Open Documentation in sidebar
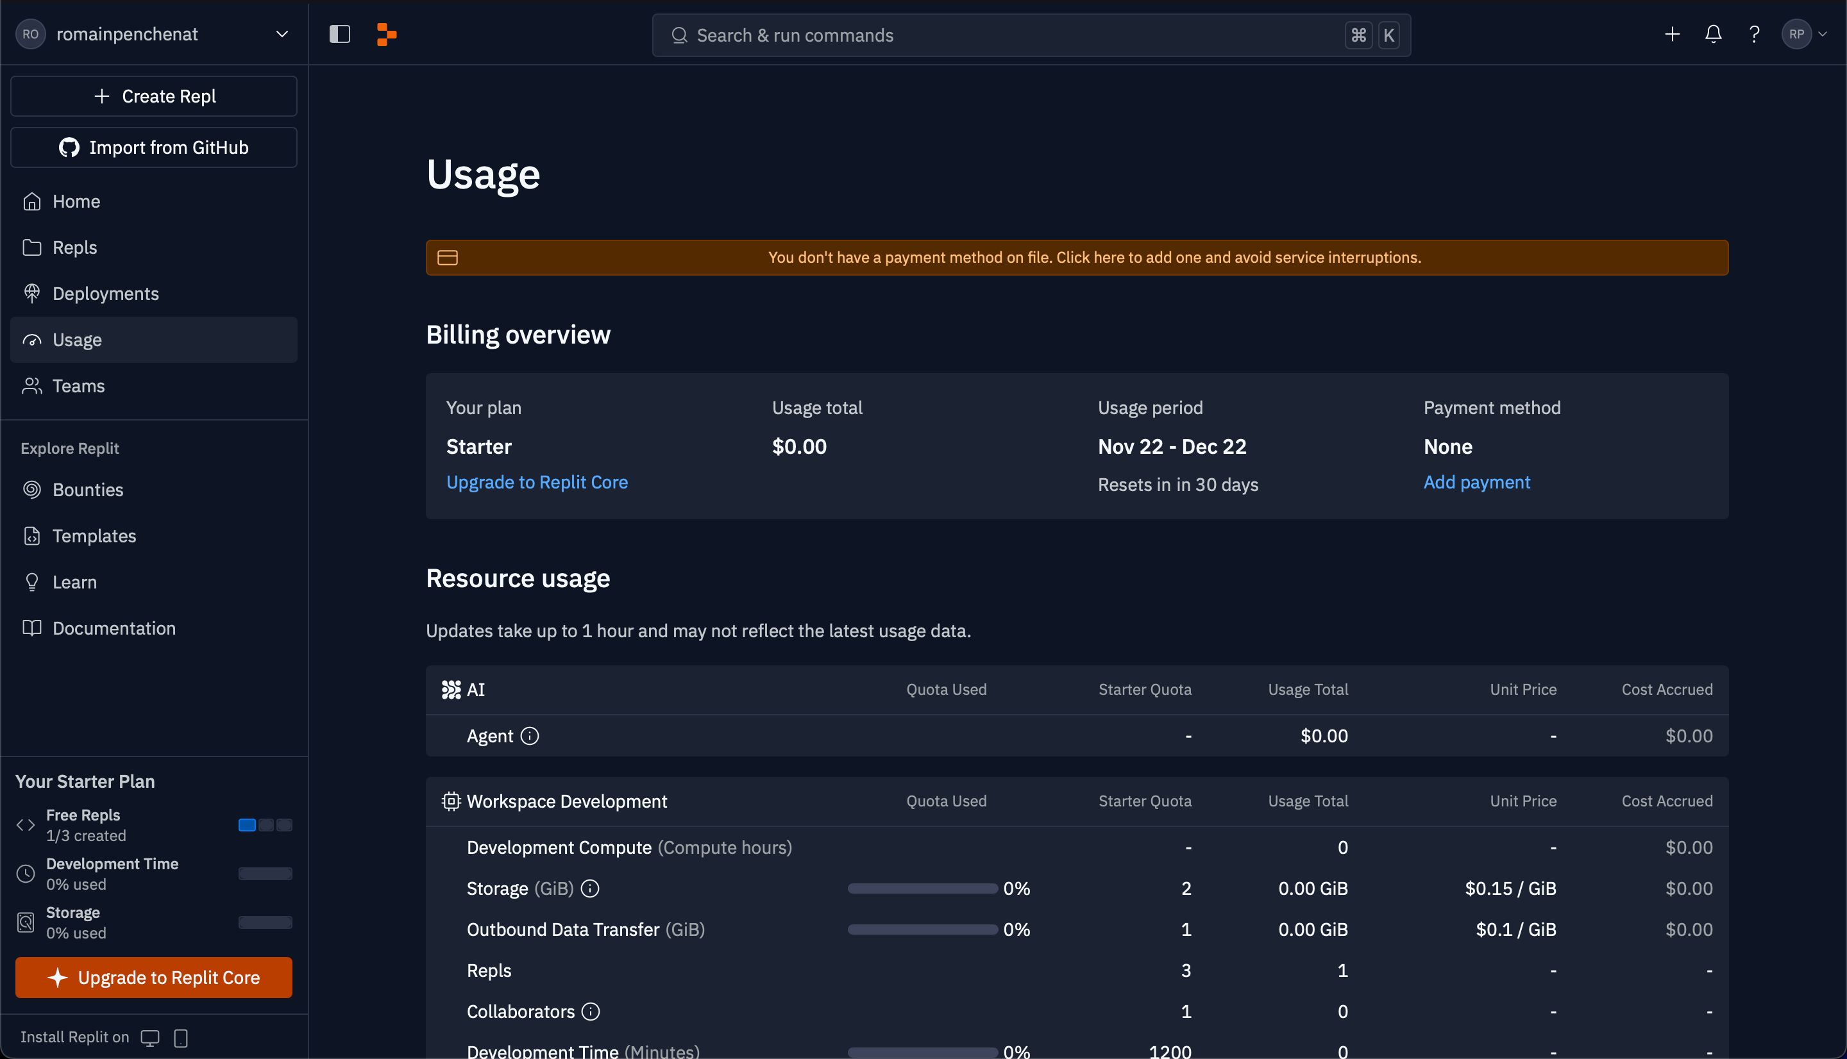 (x=153, y=628)
